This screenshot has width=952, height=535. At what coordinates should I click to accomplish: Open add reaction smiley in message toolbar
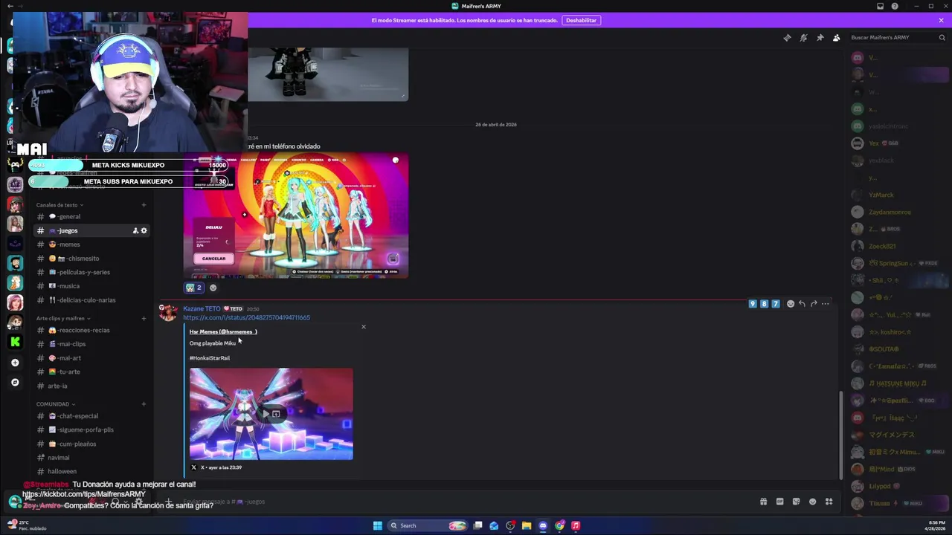click(x=791, y=304)
